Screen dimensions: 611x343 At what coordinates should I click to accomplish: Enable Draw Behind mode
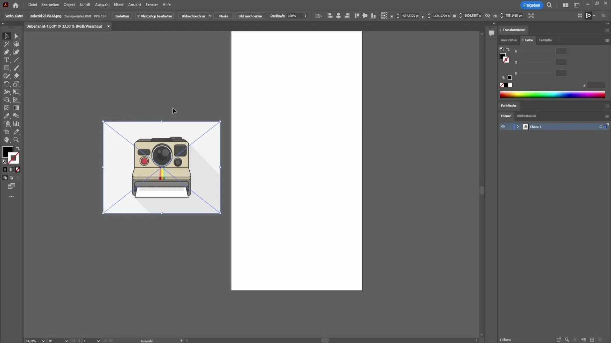pyautogui.click(x=11, y=178)
